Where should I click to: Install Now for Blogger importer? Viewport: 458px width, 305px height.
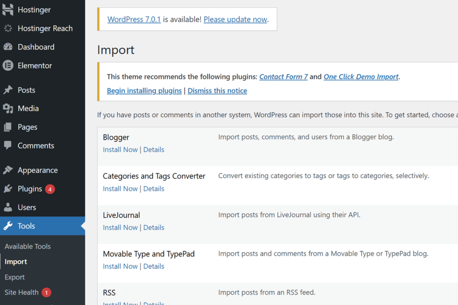120,149
